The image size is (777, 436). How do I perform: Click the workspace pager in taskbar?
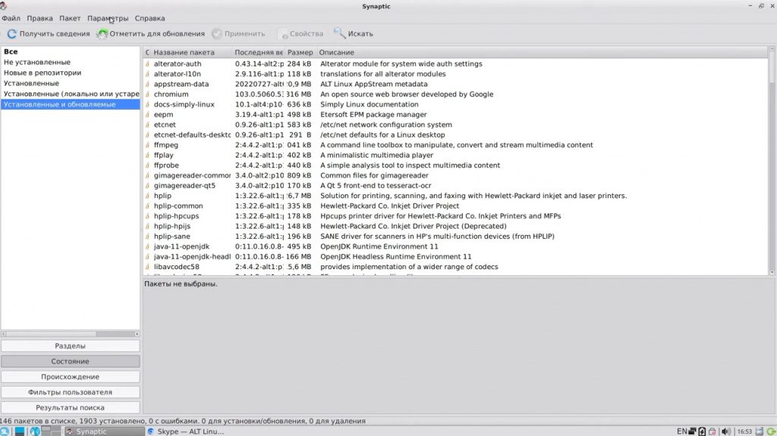coord(51,431)
